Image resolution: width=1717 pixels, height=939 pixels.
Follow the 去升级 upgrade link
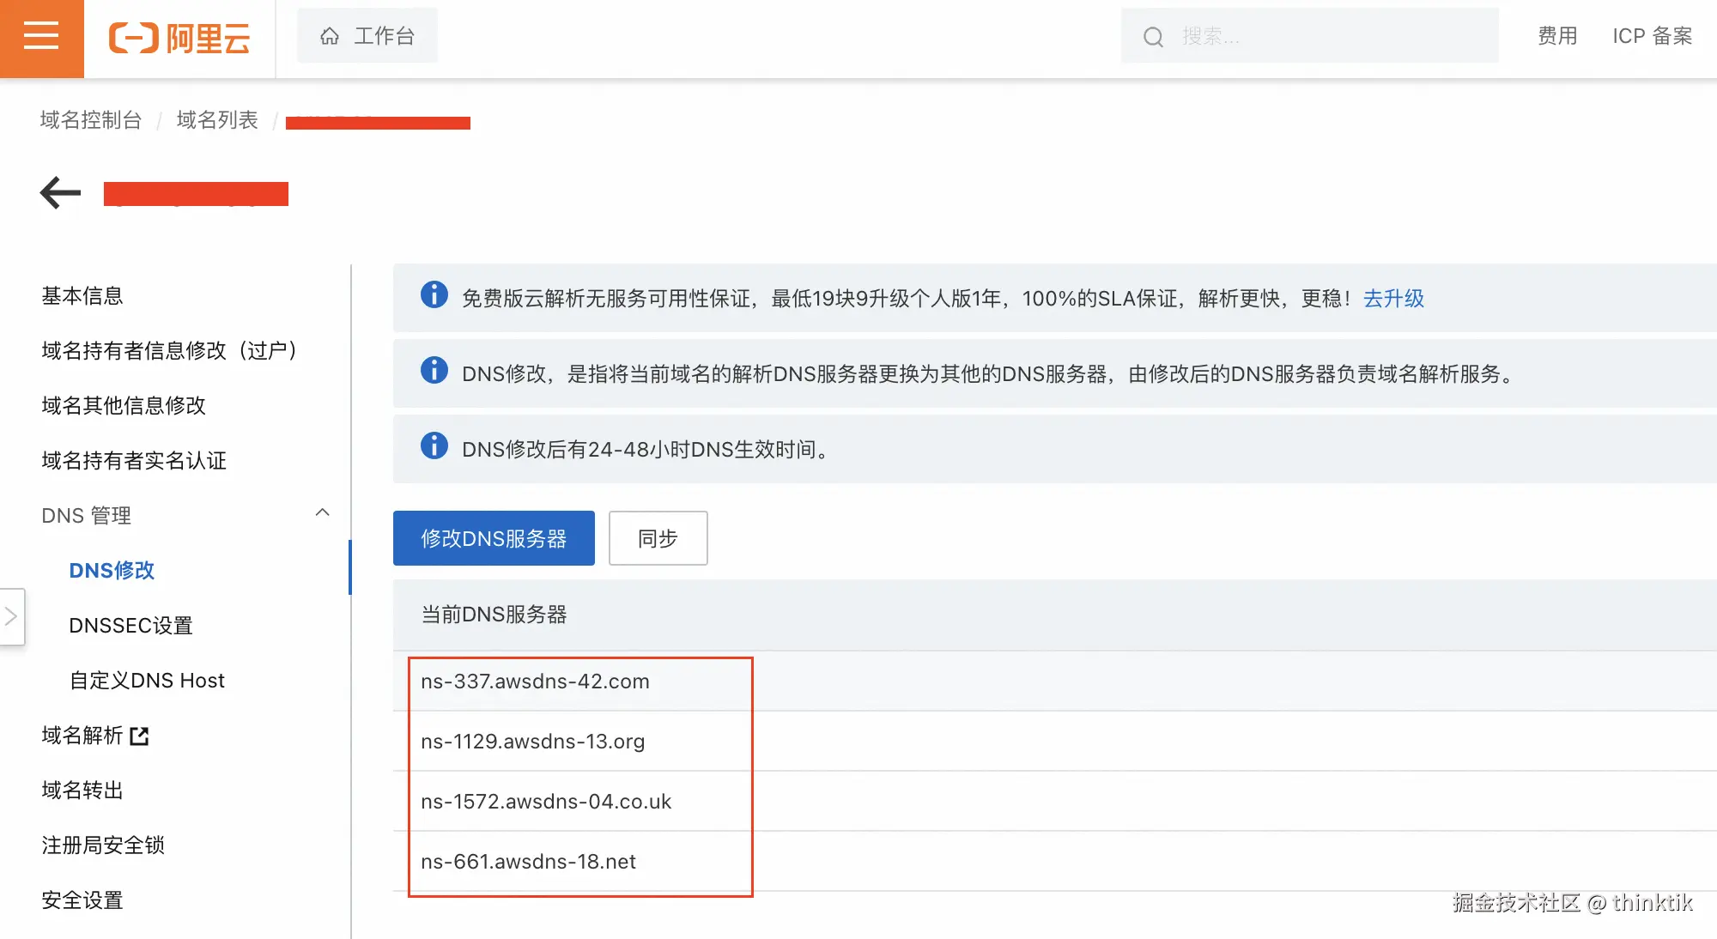click(1392, 298)
